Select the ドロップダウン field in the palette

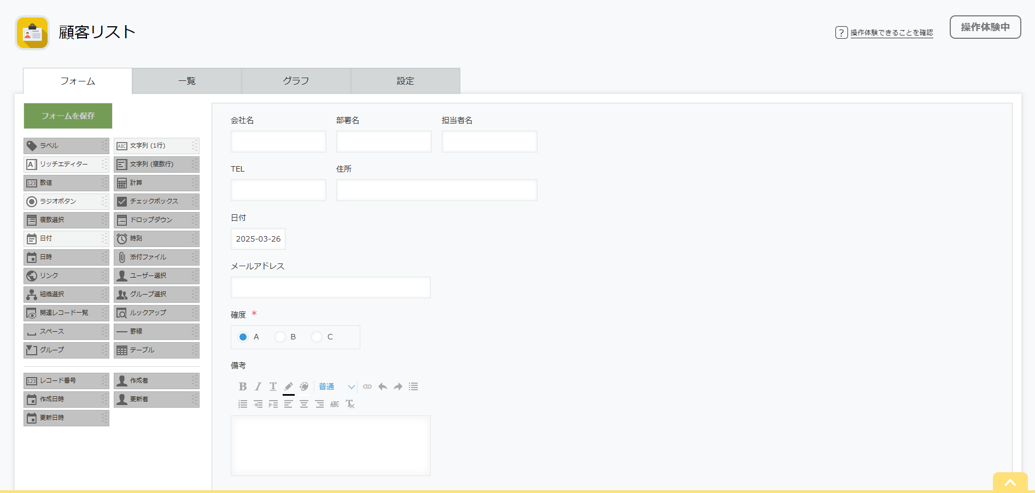pyautogui.click(x=156, y=220)
